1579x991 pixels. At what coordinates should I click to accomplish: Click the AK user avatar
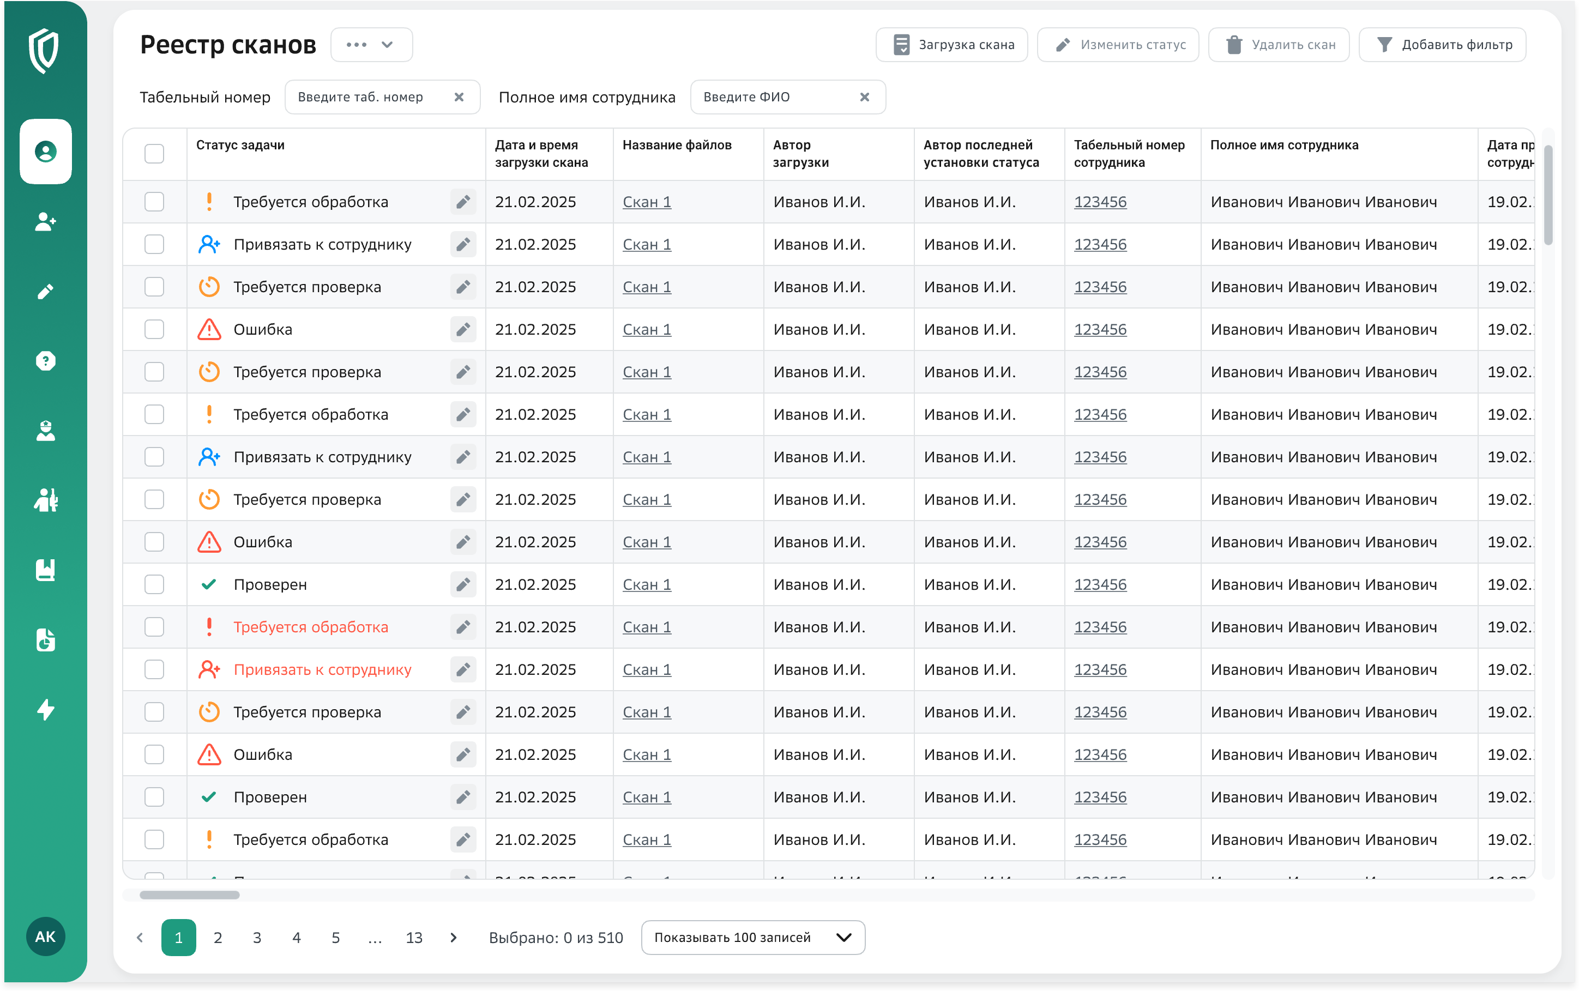[x=45, y=936]
